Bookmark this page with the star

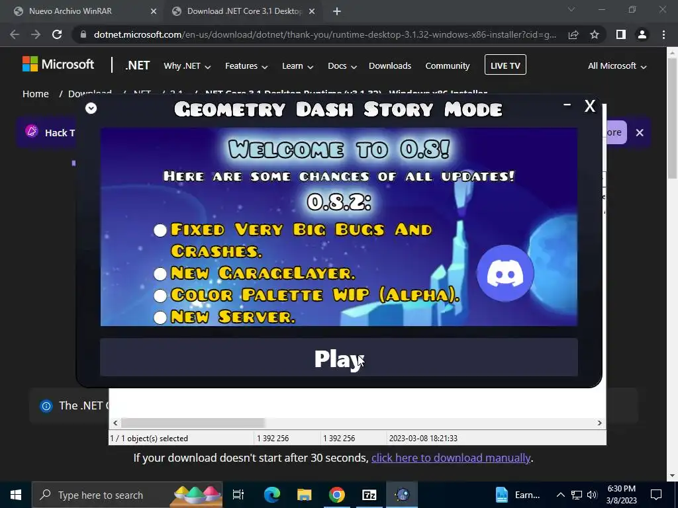point(595,34)
